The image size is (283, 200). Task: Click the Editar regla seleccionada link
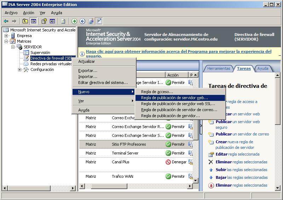tap(237, 154)
